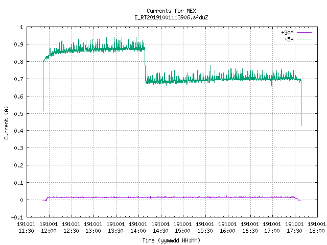Image resolution: width=327 pixels, height=245 pixels.
Task: Click the x-axis tick label 14:00
Action: [x=138, y=231]
